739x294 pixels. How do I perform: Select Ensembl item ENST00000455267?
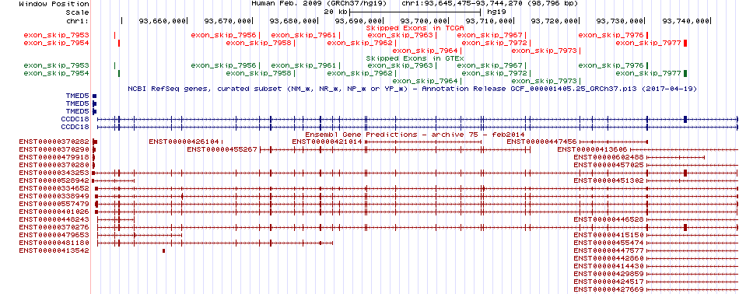click(x=222, y=149)
